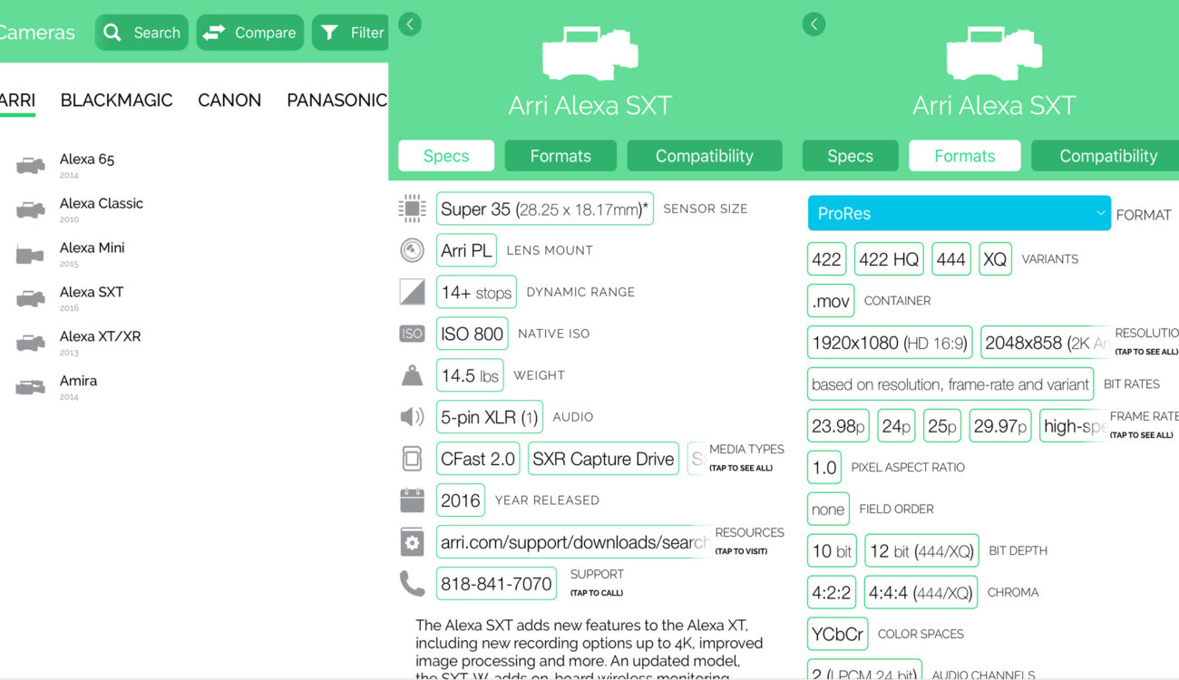Viewport: 1179px width, 680px height.
Task: Open camera Search
Action: click(x=141, y=33)
